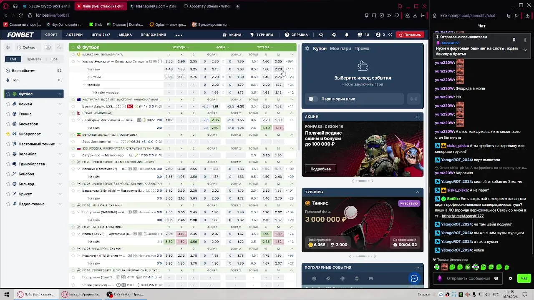Switch to the Промо tab
The width and height of the screenshot is (534, 300).
tap(362, 48)
